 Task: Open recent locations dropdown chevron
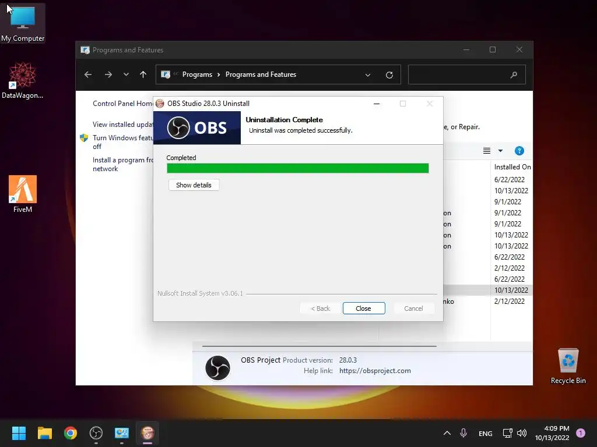(x=126, y=74)
